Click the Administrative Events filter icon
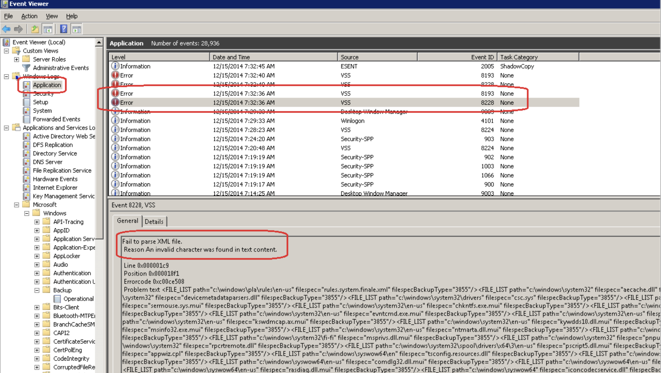 26,68
